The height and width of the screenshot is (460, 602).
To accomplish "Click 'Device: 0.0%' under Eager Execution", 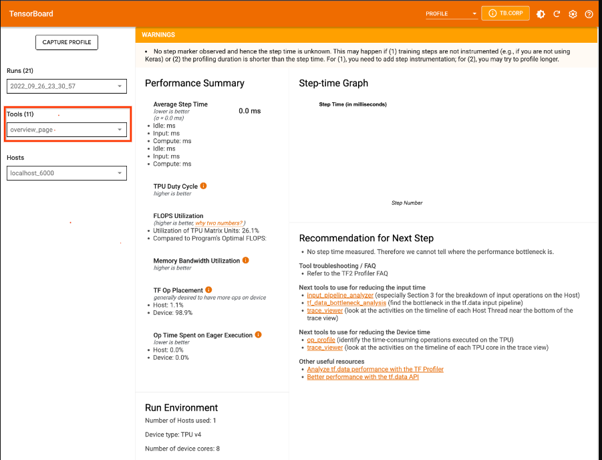I will click(171, 358).
